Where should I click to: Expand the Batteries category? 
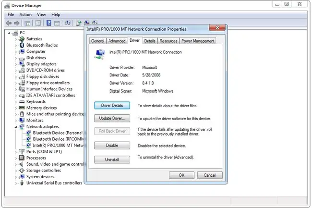pyautogui.click(x=16, y=39)
